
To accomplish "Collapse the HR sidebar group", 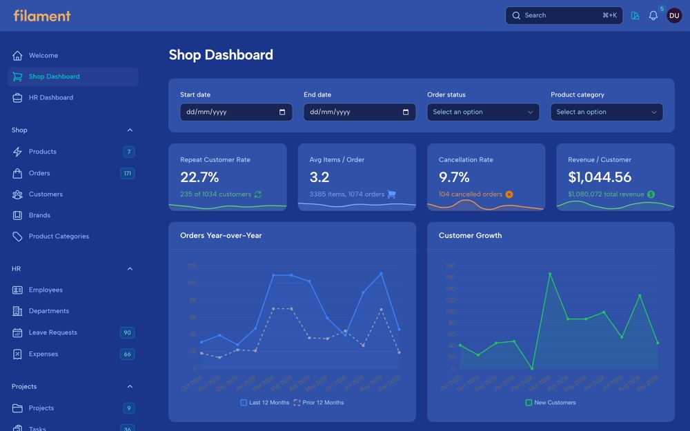I will (130, 269).
